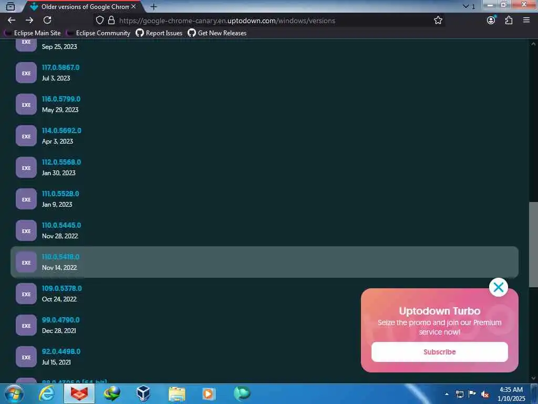Click the page vertical scrollbar thumb

(533, 245)
